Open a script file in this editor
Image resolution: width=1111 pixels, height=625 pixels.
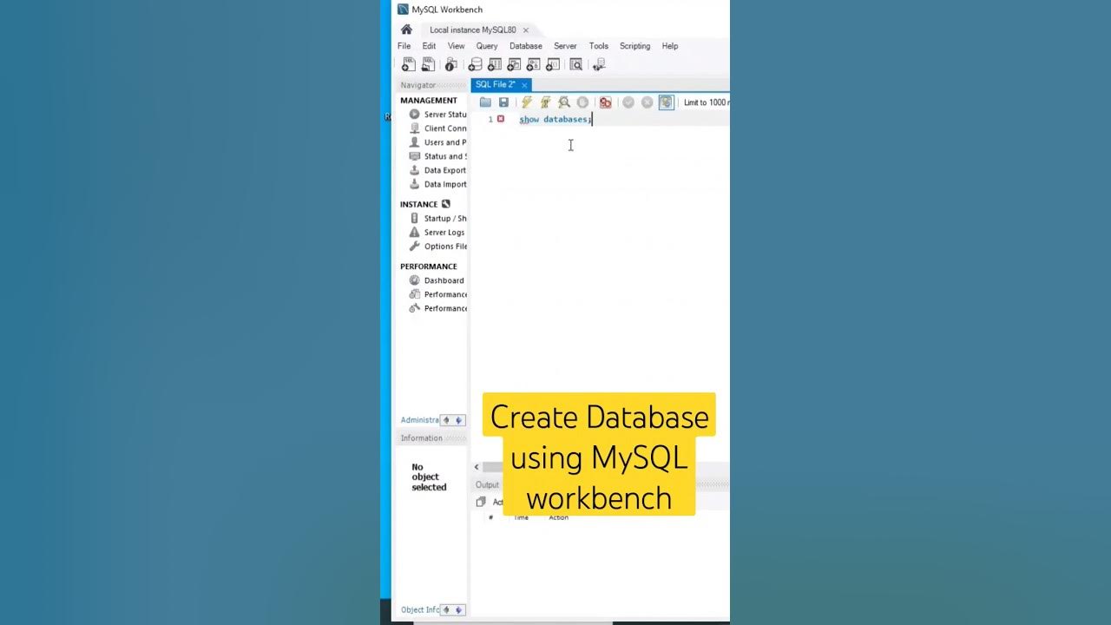[485, 102]
